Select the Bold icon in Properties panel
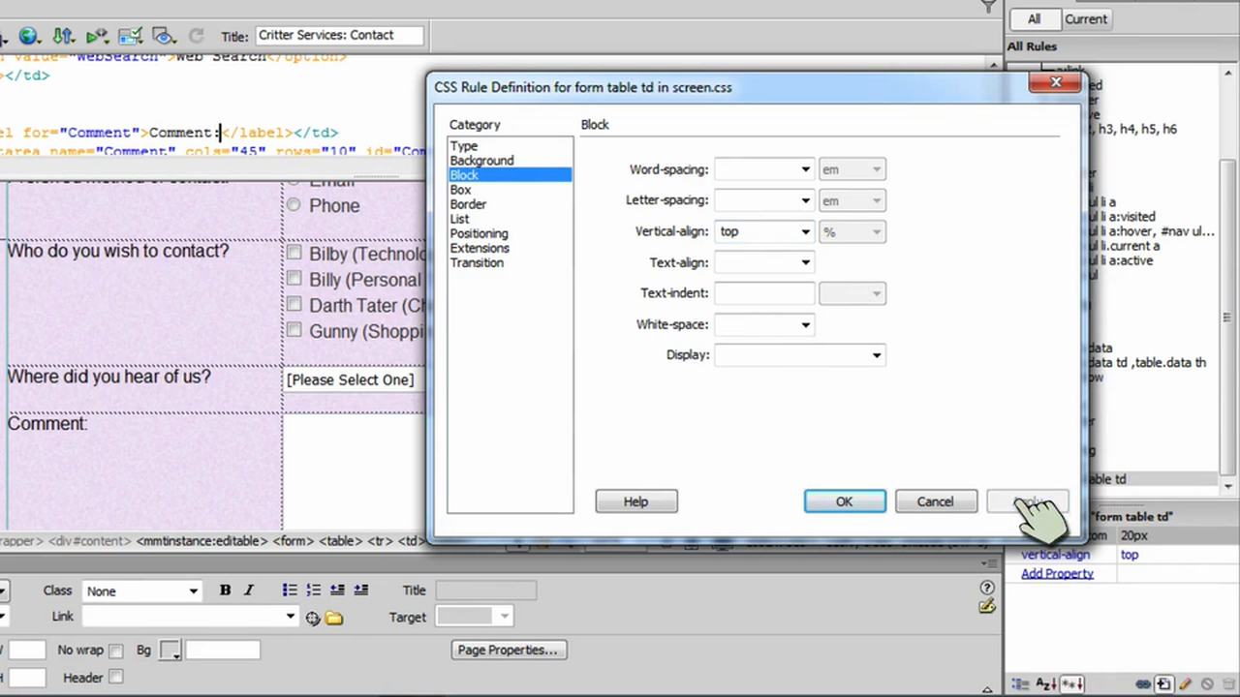The width and height of the screenshot is (1240, 697). click(224, 590)
